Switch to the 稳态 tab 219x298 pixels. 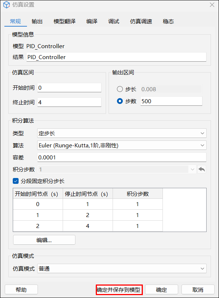click(168, 21)
